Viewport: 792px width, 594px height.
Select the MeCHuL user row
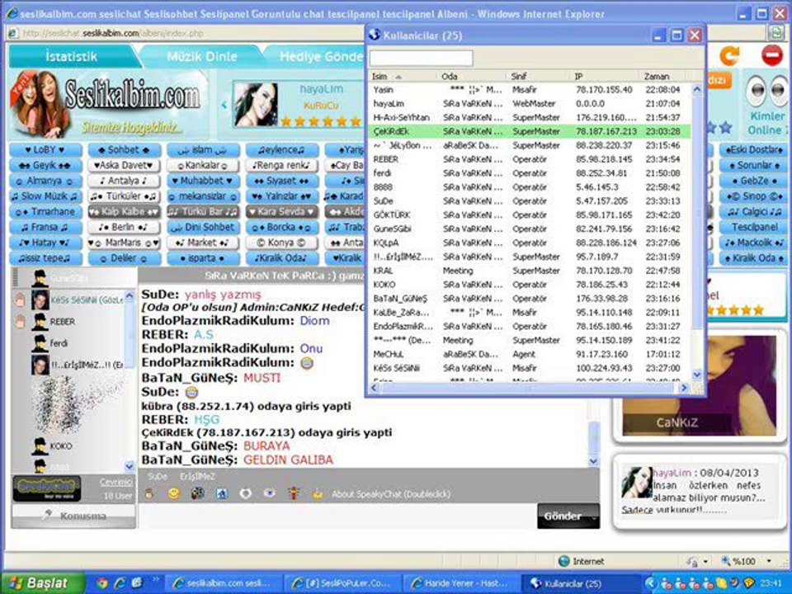point(530,354)
